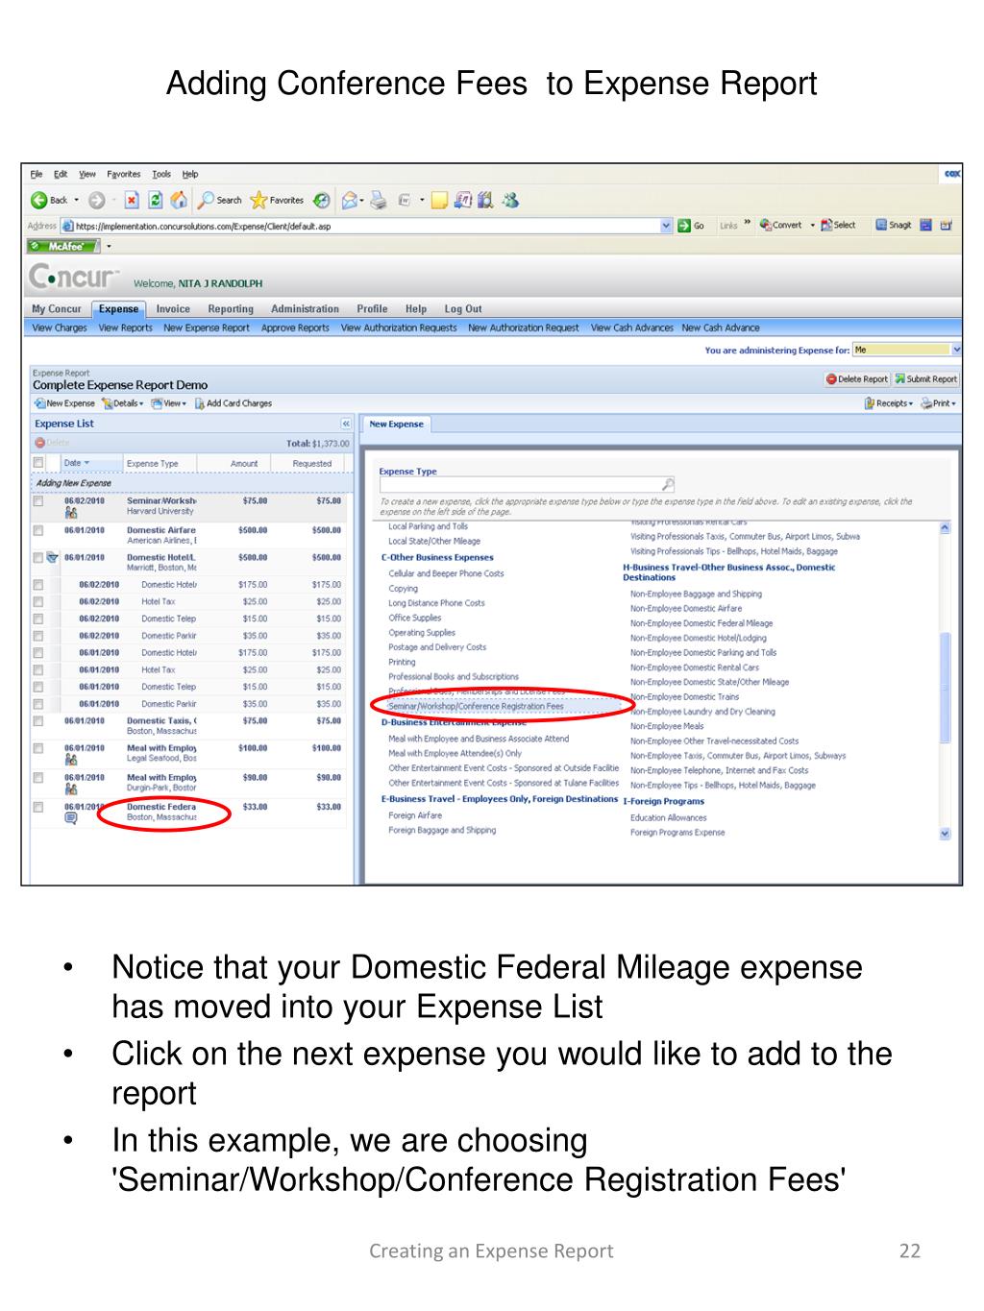Click Add Card Charges button
984x1311 pixels.
tap(234, 403)
